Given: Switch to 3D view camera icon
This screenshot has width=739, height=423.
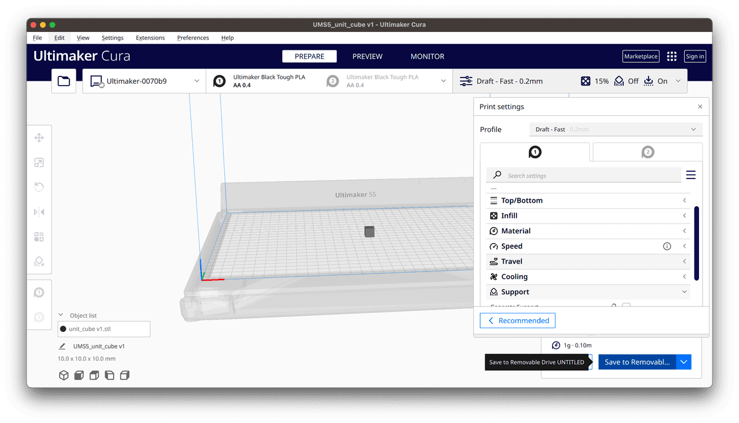Looking at the screenshot, I should 63,375.
